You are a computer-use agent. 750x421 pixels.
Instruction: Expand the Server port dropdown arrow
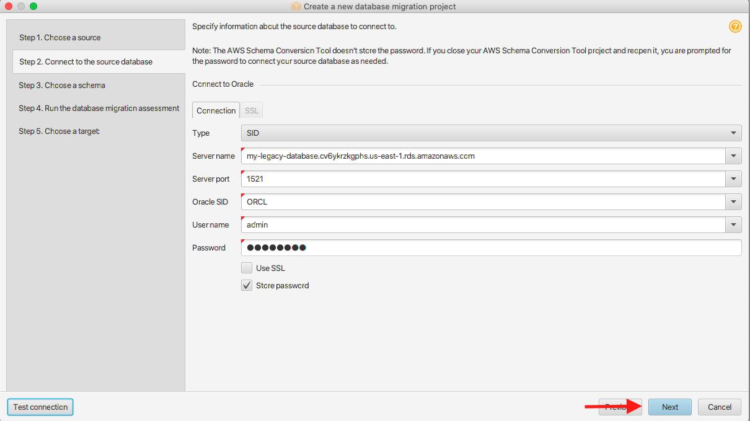point(734,179)
